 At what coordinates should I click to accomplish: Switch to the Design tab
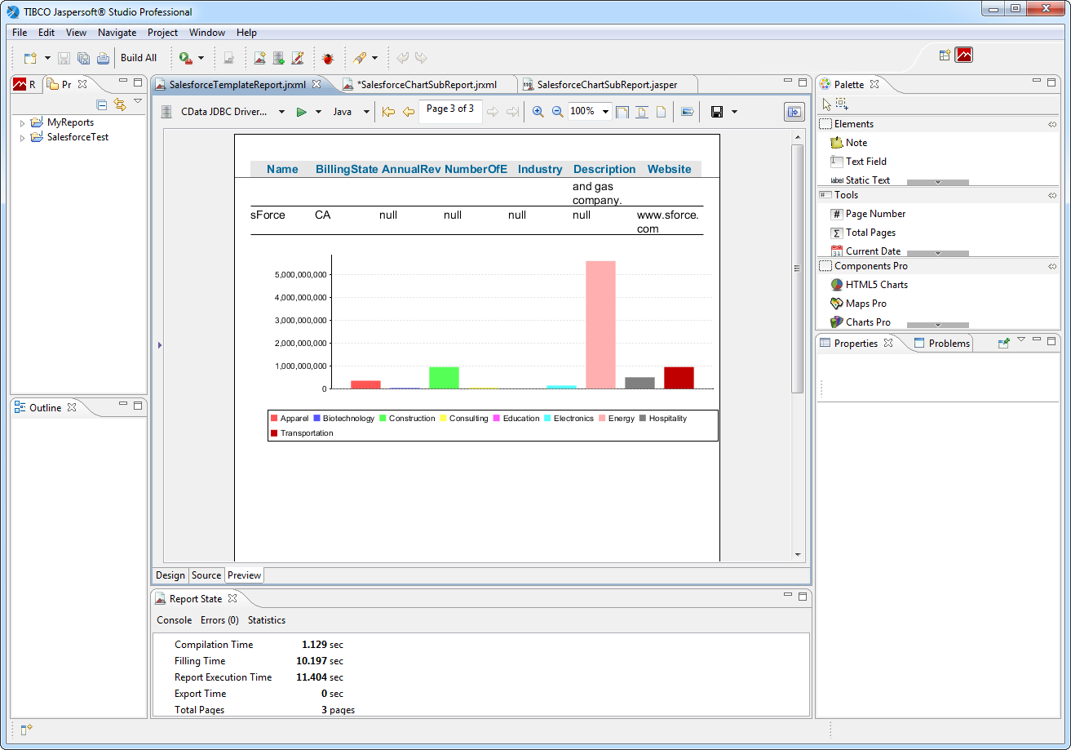(x=170, y=575)
